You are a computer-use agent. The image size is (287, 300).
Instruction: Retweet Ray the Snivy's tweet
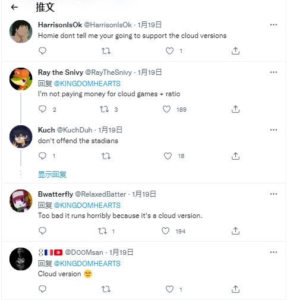[x=104, y=109]
